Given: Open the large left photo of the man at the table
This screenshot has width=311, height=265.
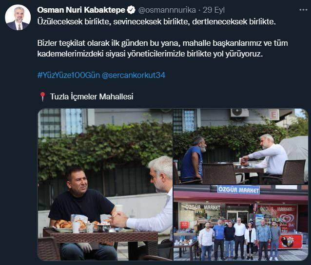Looking at the screenshot, I should click(105, 184).
